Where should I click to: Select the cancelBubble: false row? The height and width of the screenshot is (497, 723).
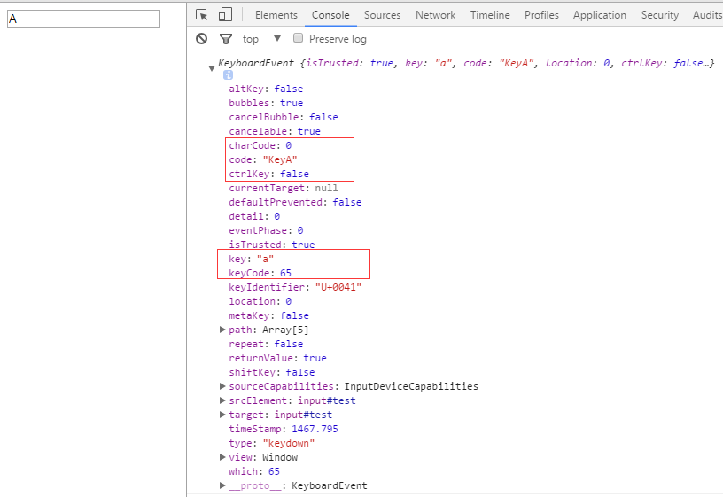284,117
